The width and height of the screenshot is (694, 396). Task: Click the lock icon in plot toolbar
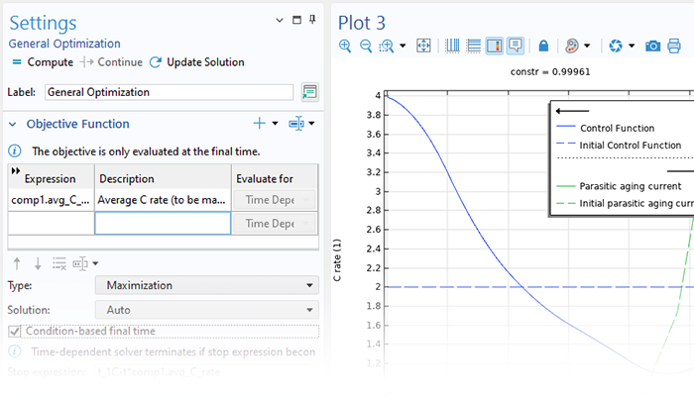pyautogui.click(x=543, y=46)
